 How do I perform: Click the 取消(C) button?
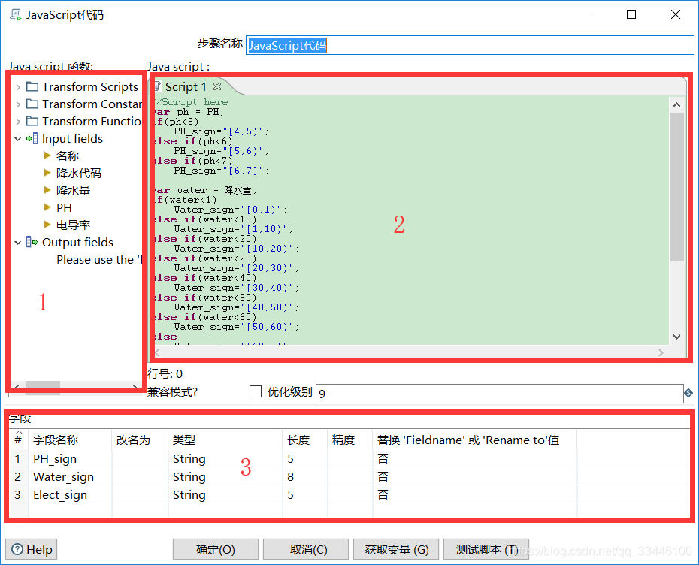pyautogui.click(x=306, y=549)
